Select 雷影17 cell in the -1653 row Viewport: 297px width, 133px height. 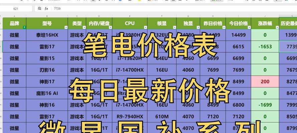click(x=47, y=47)
